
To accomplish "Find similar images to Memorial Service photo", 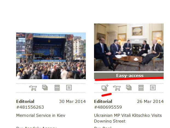I will point(69,88).
